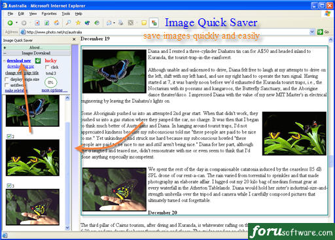This screenshot has height=240, width=335.
Task: Open History toolbar icon
Action: [97, 23]
